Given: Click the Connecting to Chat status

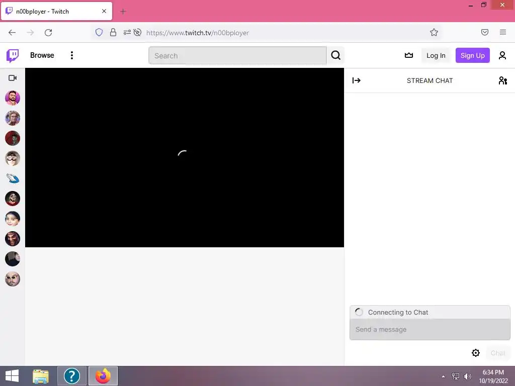Looking at the screenshot, I should (430, 312).
